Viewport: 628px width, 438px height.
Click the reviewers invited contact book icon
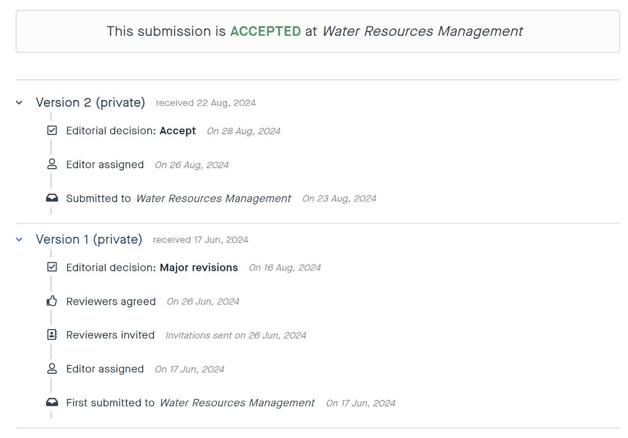coord(52,335)
